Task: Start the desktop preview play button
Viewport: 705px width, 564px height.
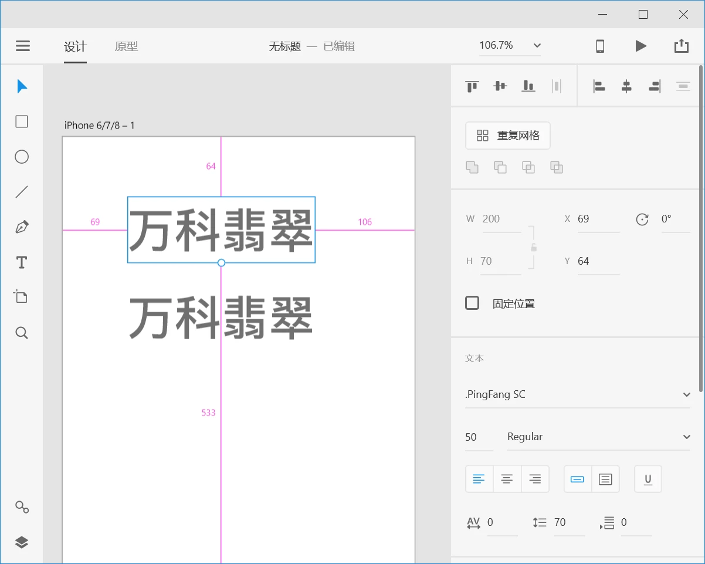Action: 641,46
